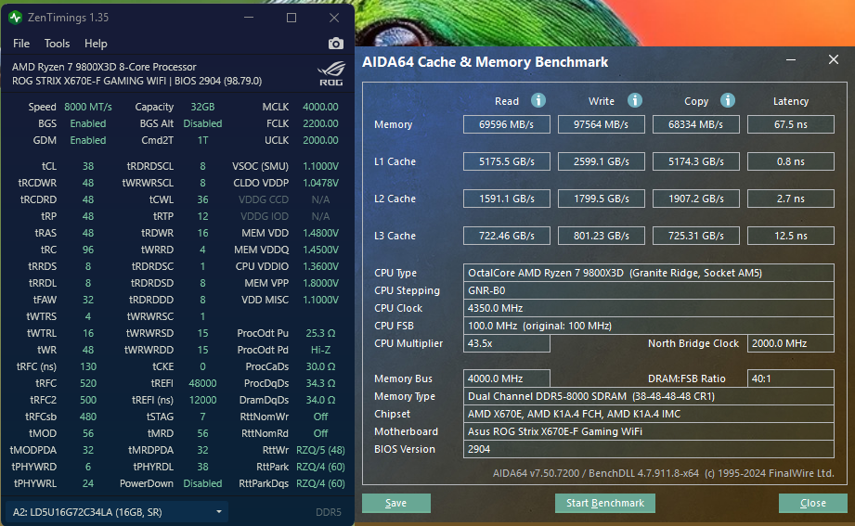Click the ZenTimings app icon in title bar
855x526 pixels.
click(x=16, y=18)
